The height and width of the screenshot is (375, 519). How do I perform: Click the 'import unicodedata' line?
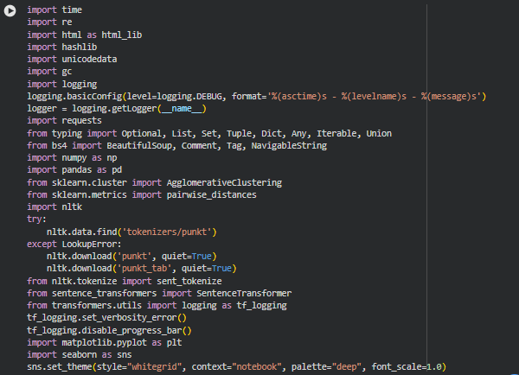(x=71, y=60)
